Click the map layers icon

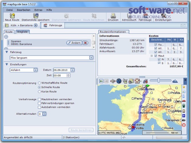(131, 81)
